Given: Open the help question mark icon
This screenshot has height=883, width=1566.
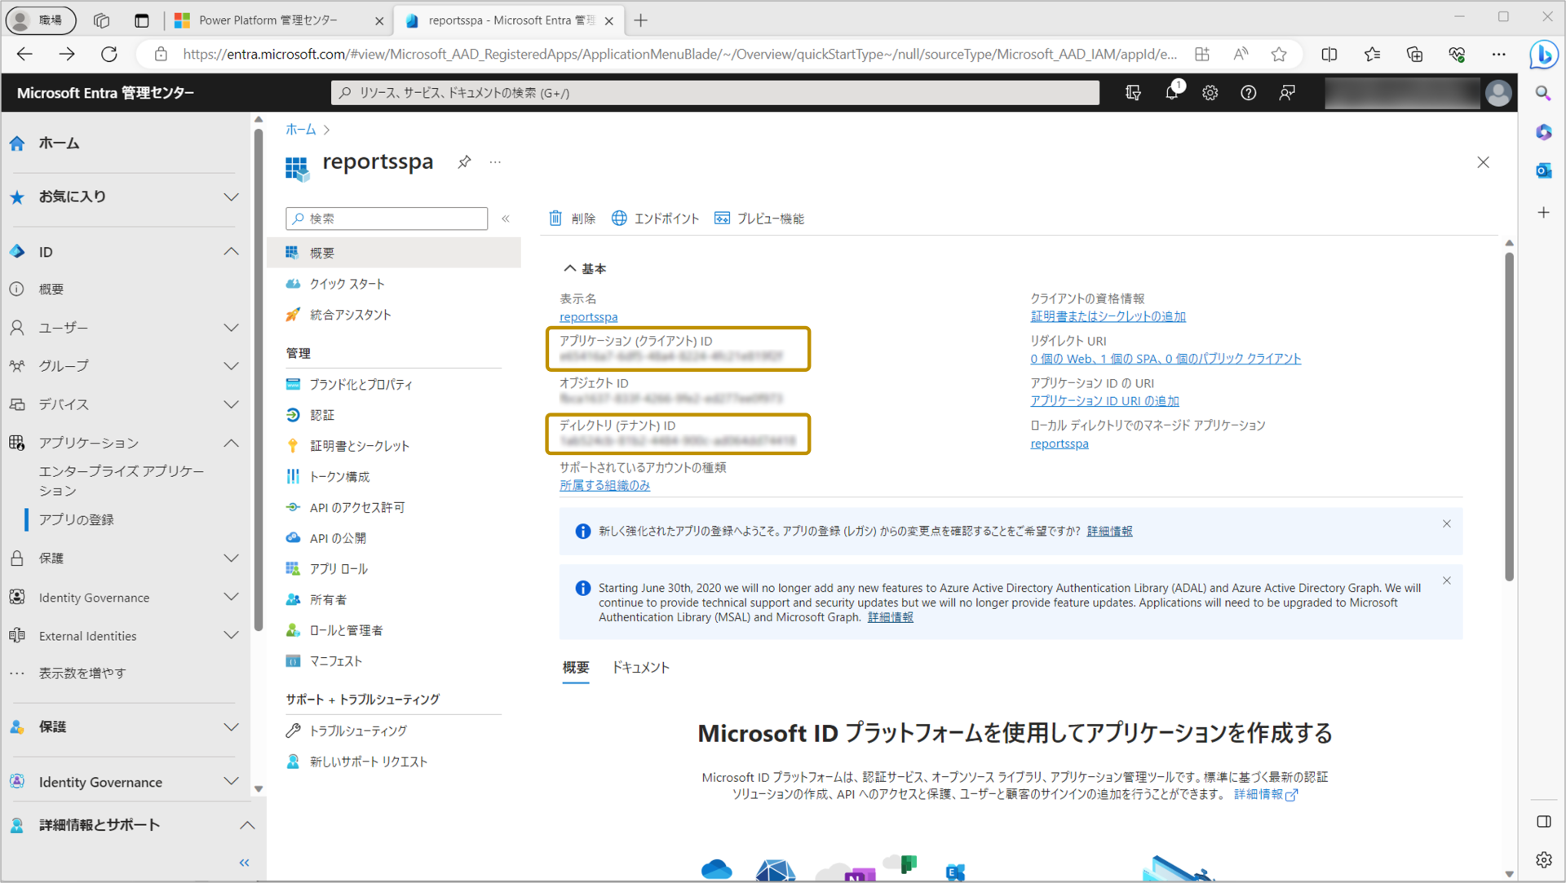Looking at the screenshot, I should (1248, 93).
